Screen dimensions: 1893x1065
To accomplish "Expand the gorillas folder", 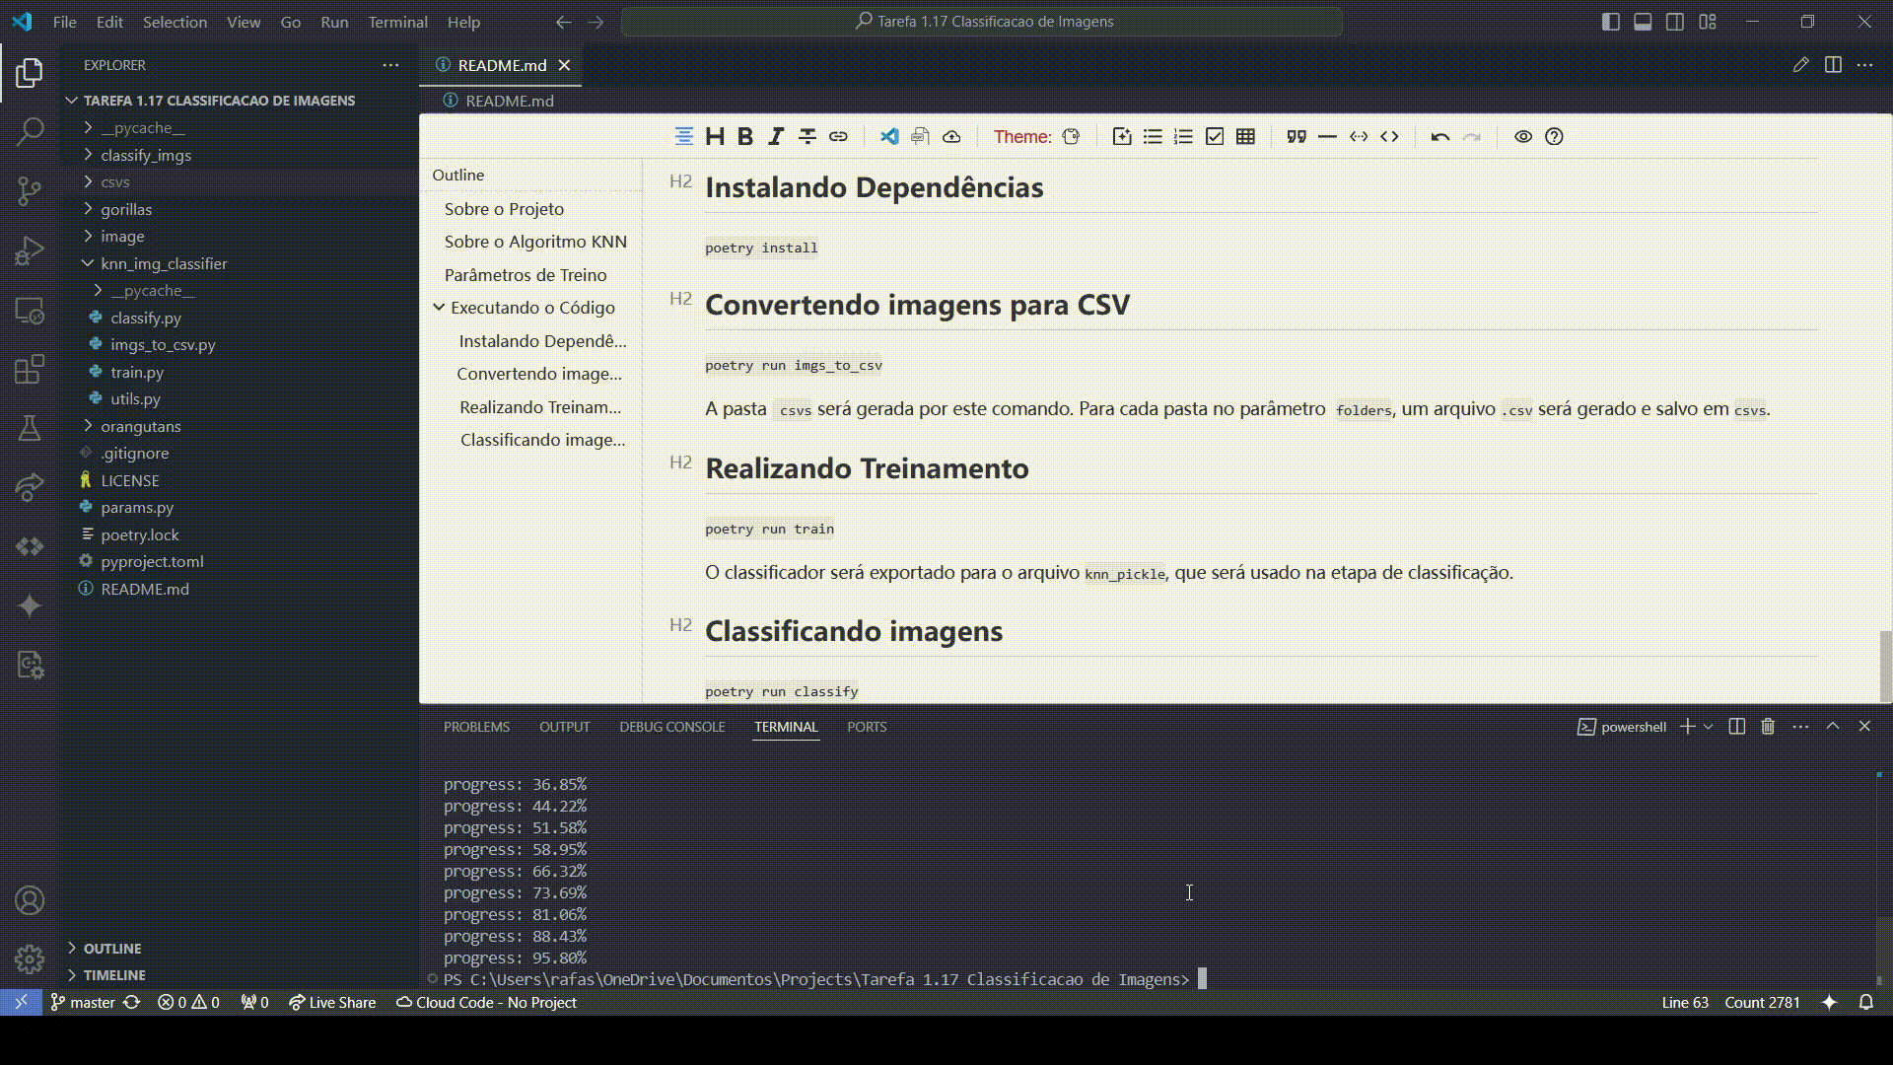I will tap(126, 209).
